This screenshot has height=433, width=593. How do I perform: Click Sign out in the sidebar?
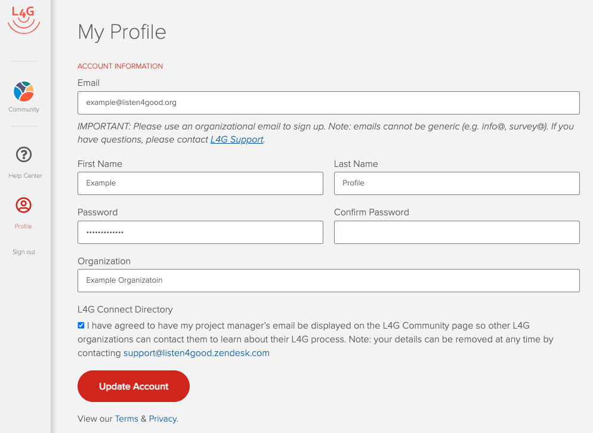[x=24, y=252]
